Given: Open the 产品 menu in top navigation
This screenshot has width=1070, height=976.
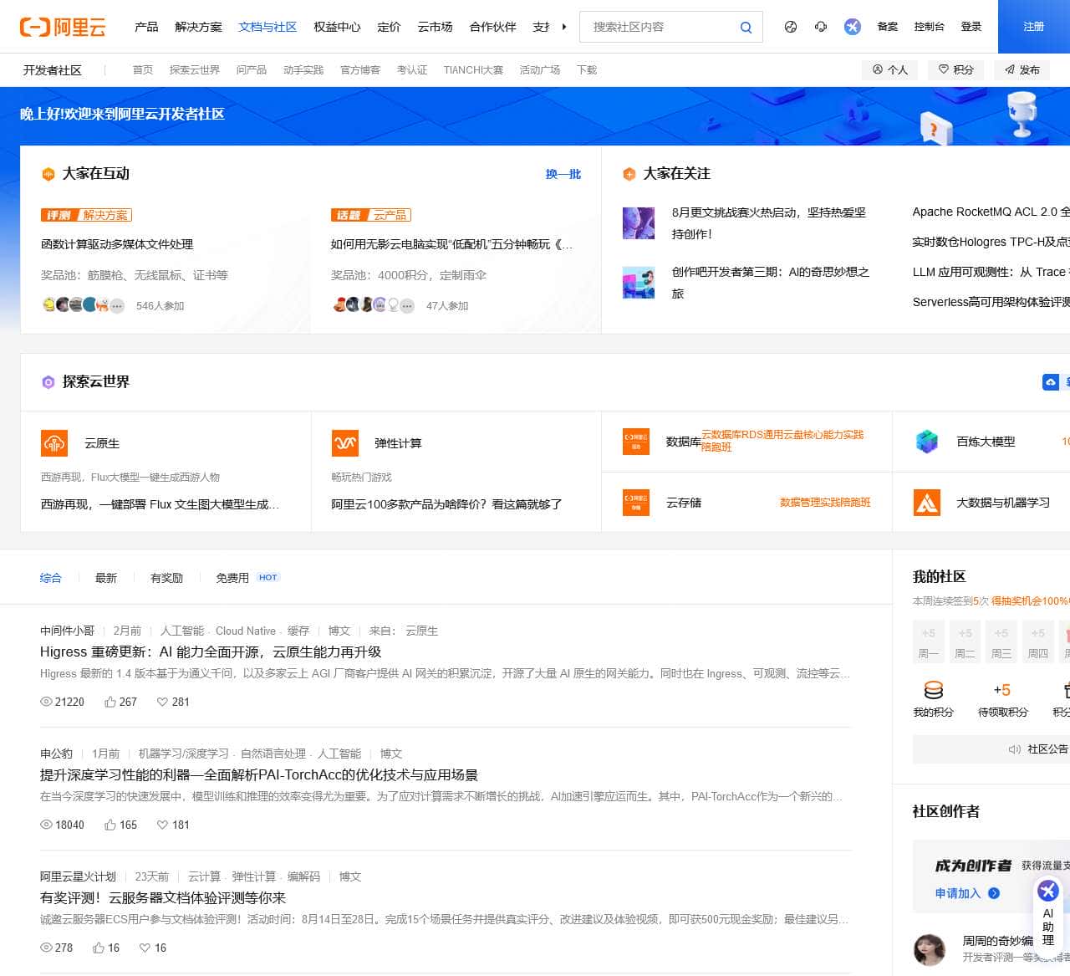Looking at the screenshot, I should coord(146,27).
